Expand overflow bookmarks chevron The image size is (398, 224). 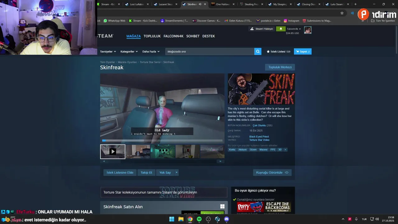[x=363, y=21]
